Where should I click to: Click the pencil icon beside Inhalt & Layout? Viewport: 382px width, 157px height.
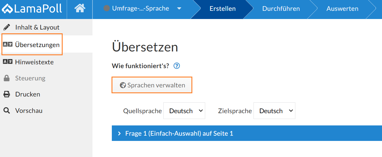coord(6,27)
